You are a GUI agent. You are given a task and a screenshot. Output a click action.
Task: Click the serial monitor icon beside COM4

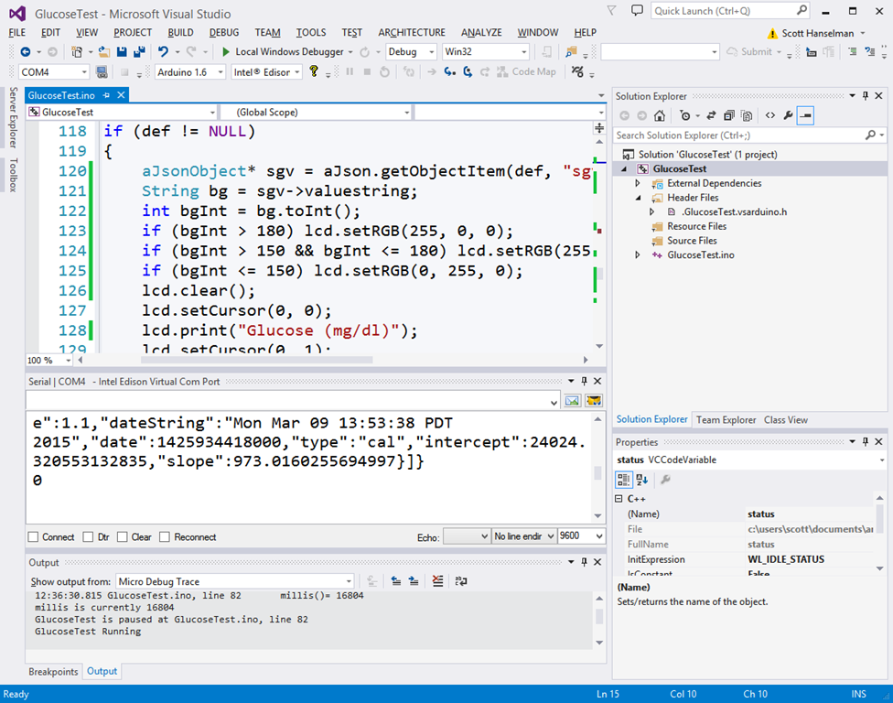coord(102,72)
